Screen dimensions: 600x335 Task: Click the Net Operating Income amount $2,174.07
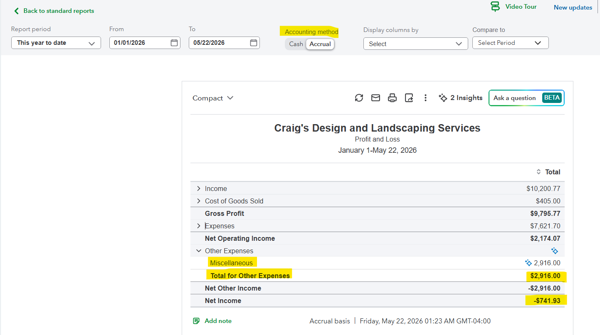pos(545,238)
